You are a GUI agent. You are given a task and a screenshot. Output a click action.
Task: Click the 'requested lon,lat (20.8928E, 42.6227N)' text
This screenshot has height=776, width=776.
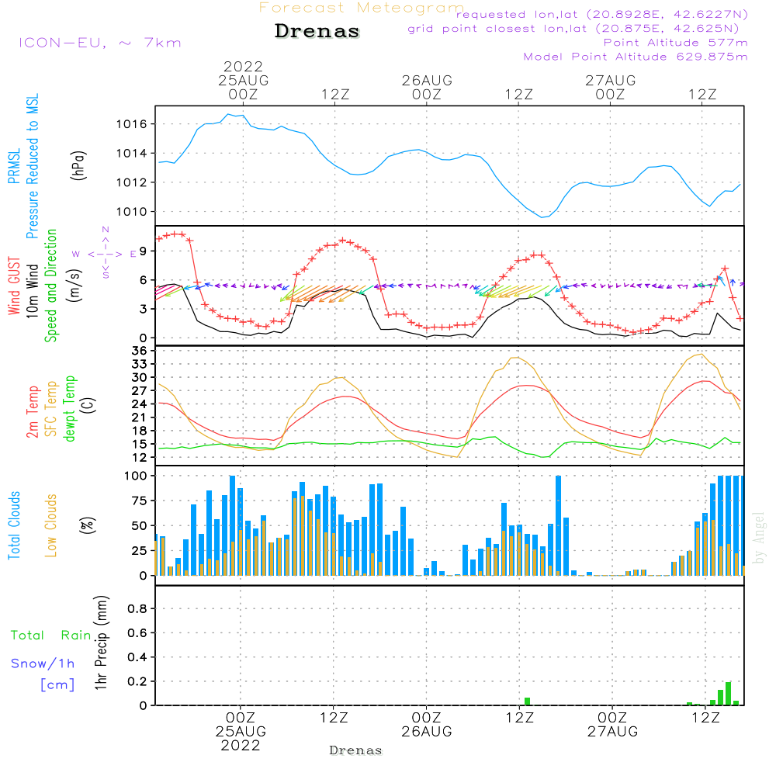[x=602, y=14]
